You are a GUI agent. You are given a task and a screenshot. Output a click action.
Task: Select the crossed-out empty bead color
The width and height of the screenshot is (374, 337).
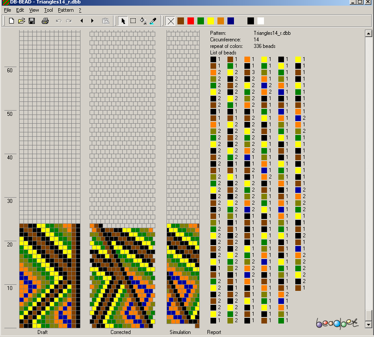(x=170, y=21)
